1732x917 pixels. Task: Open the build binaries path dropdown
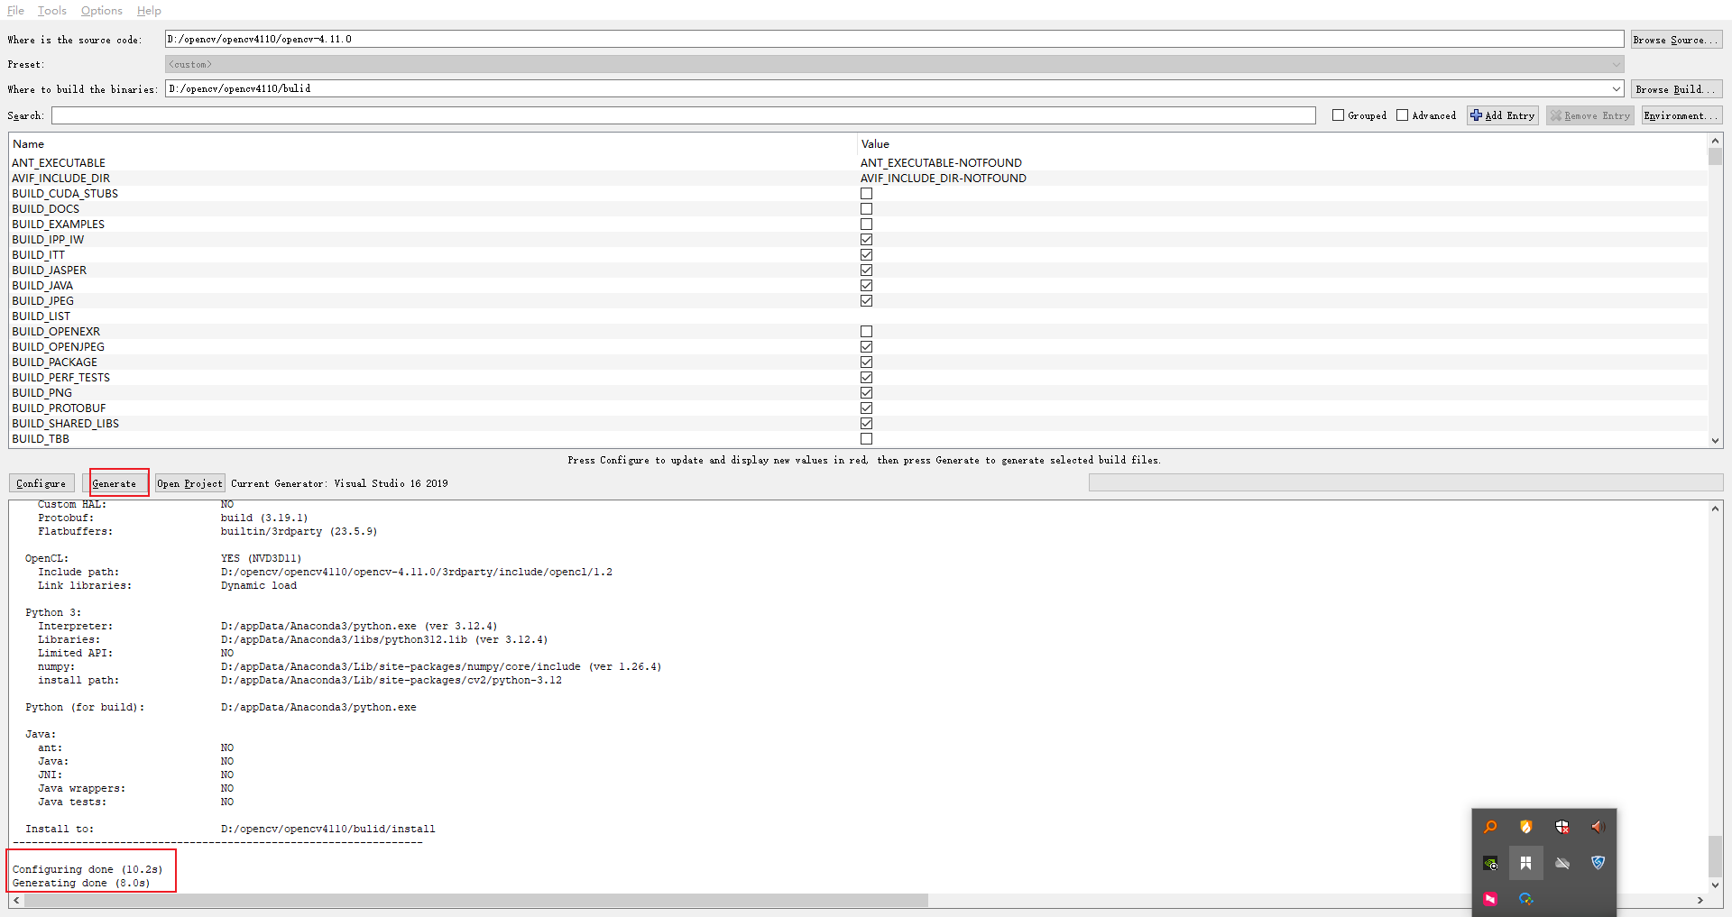[1616, 88]
